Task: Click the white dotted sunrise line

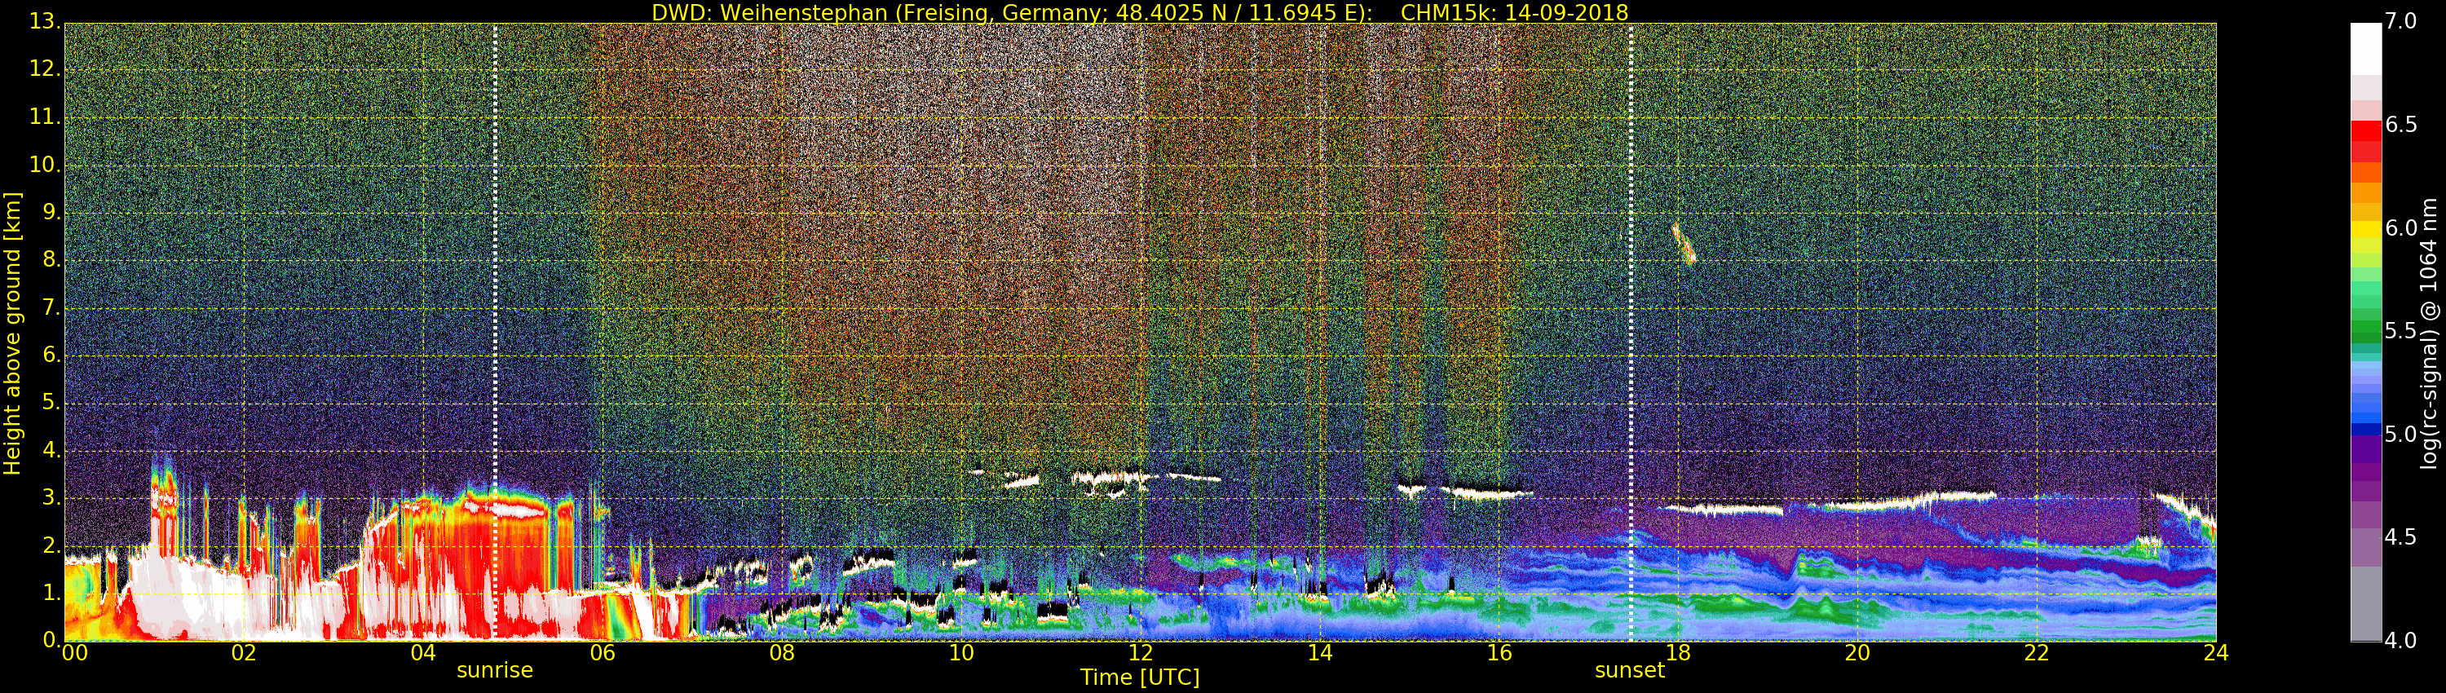Action: 495,333
